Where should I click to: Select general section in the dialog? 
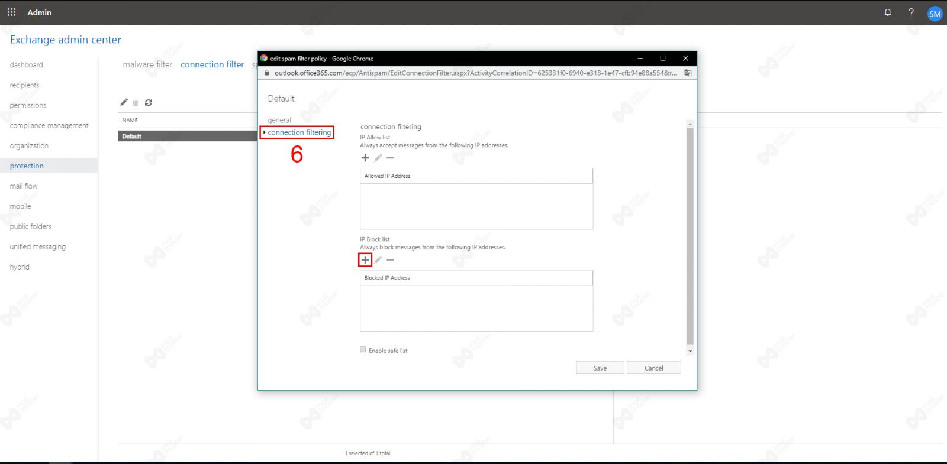(279, 120)
